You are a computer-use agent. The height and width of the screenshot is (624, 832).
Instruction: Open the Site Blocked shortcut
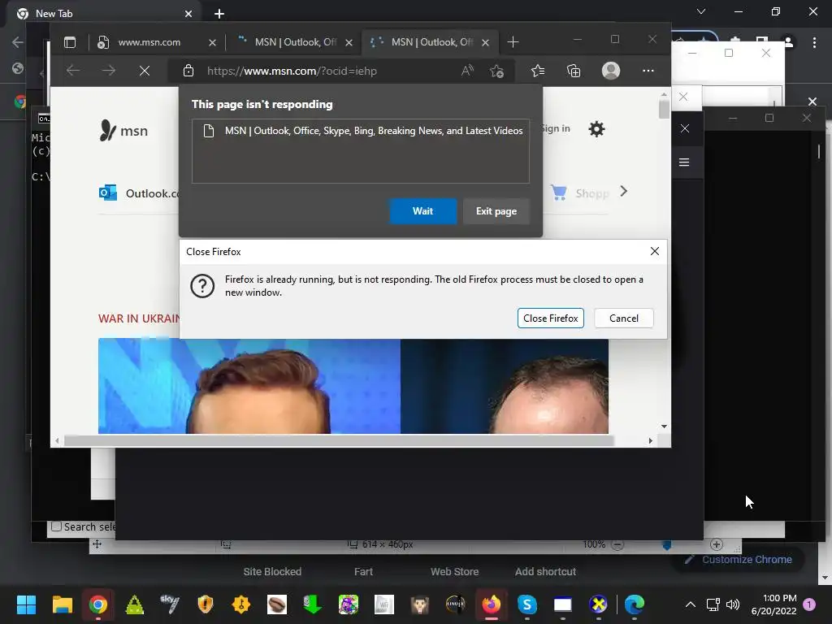[x=272, y=571]
